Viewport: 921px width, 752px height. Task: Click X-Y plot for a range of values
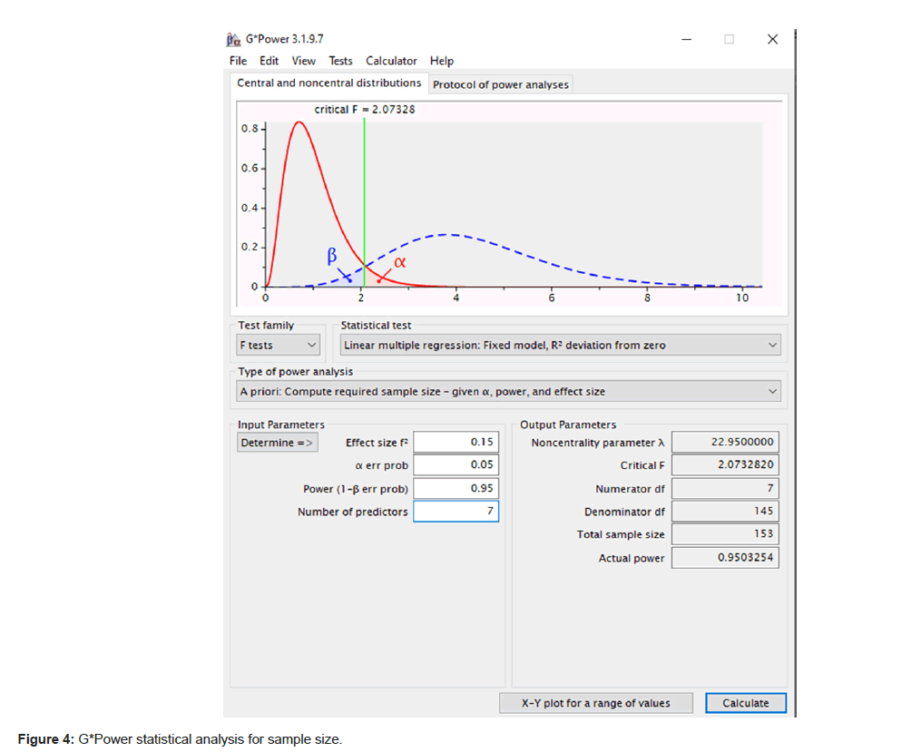point(595,703)
